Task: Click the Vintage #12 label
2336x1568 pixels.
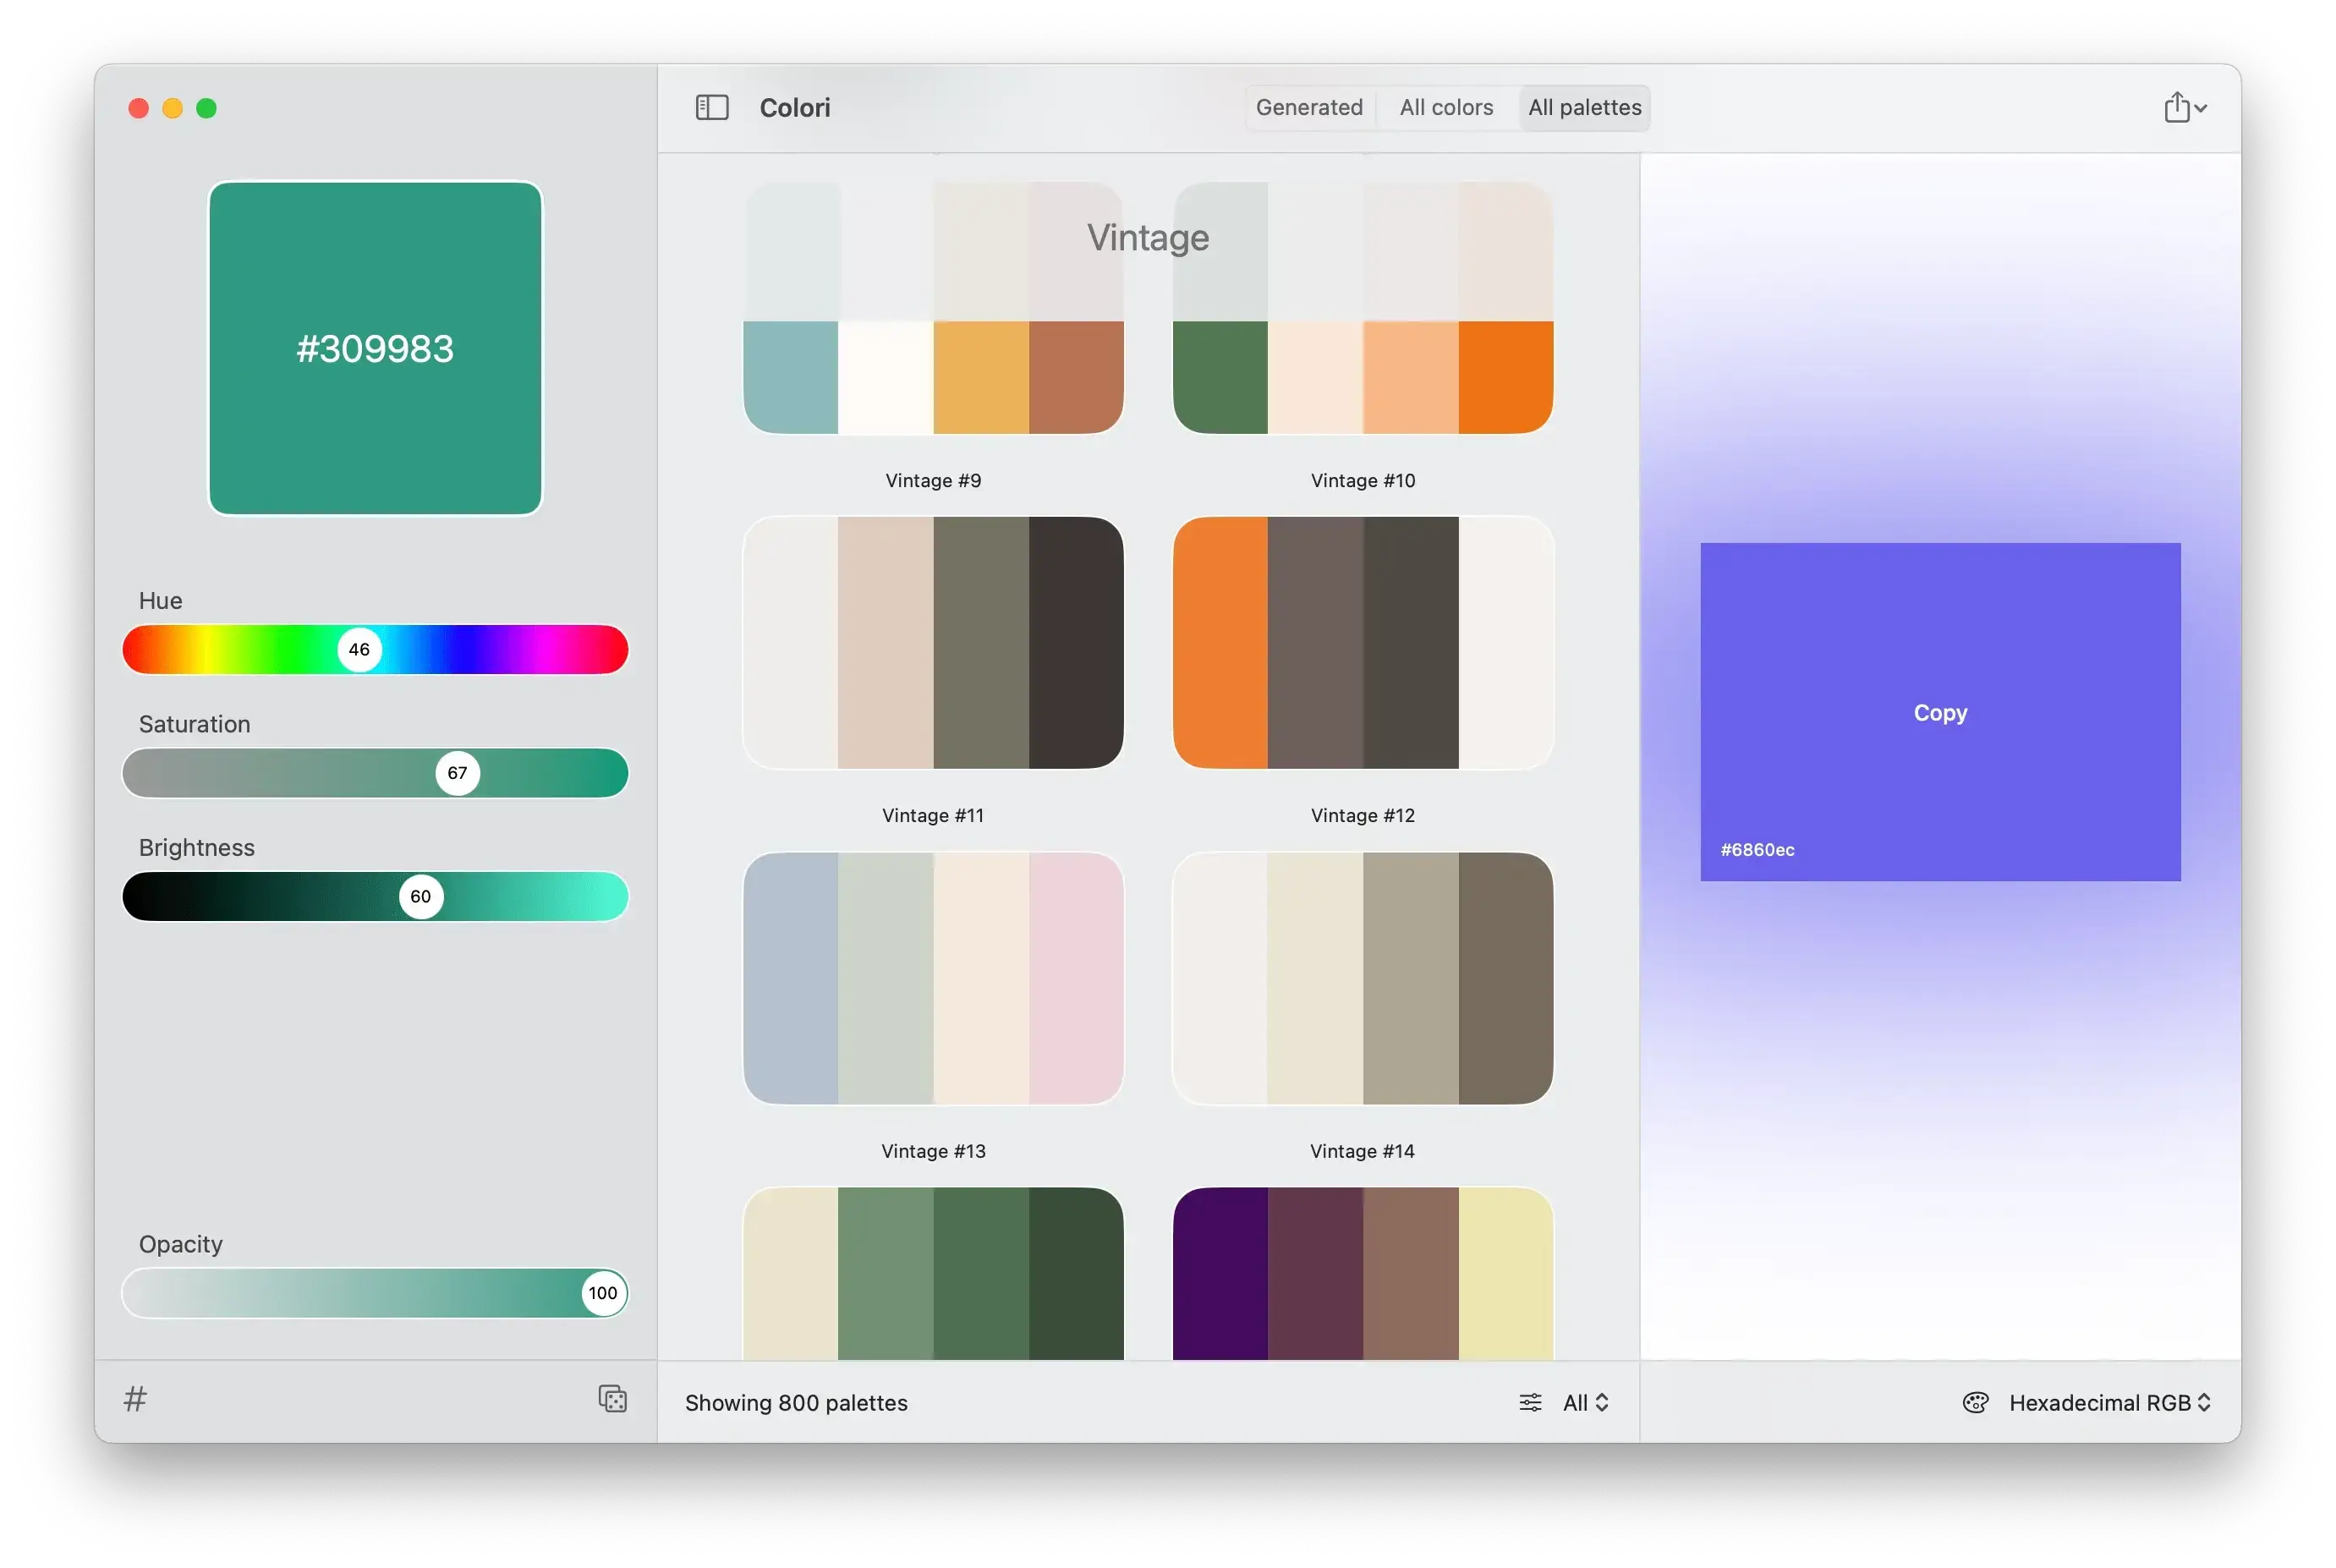Action: coord(1363,815)
